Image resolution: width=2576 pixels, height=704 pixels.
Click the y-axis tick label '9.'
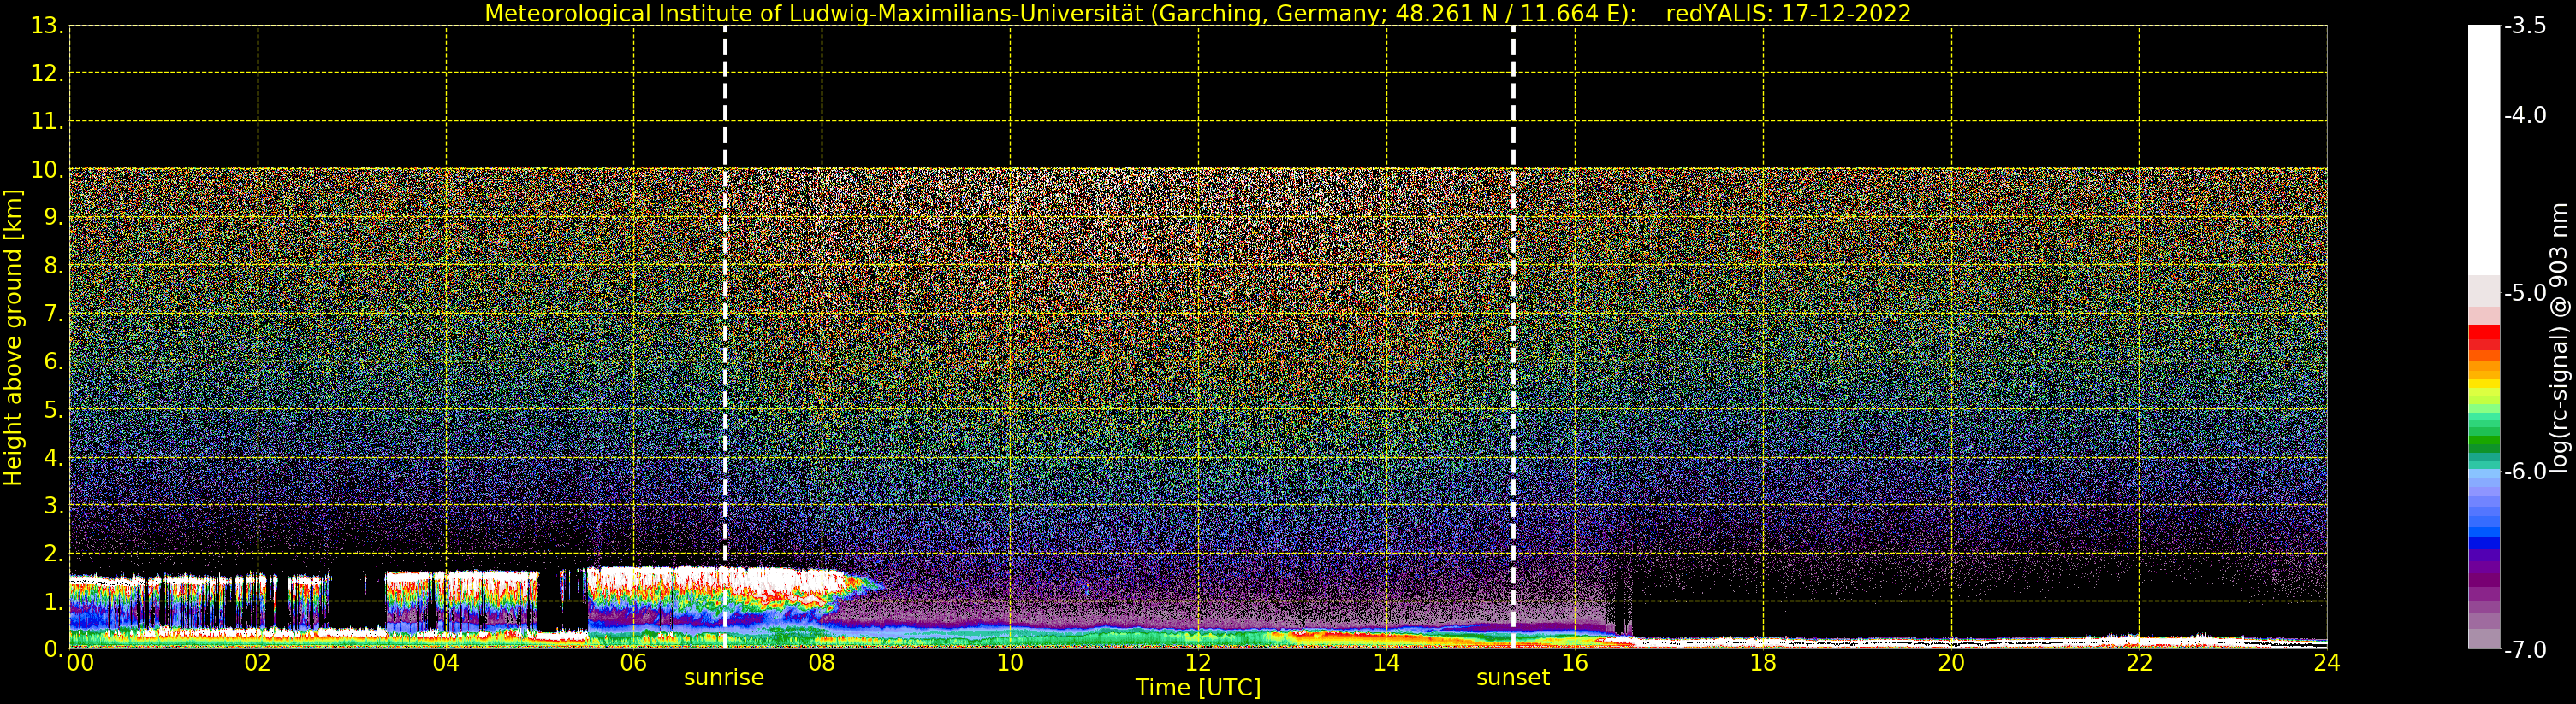(x=54, y=218)
